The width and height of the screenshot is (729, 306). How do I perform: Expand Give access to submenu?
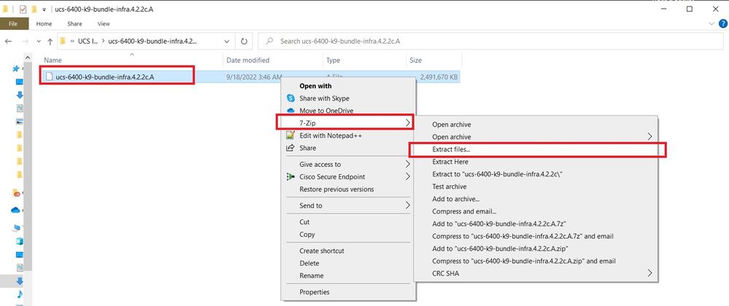[349, 165]
